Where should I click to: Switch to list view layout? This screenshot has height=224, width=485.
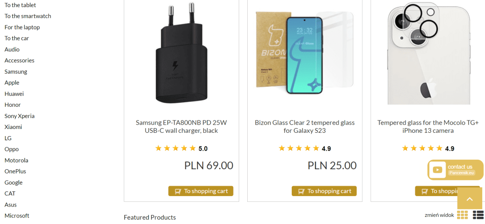click(x=477, y=215)
